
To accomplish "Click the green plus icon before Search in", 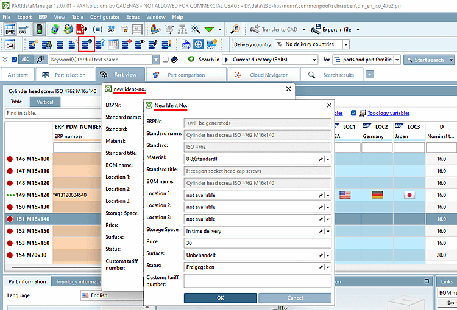I will [191, 60].
